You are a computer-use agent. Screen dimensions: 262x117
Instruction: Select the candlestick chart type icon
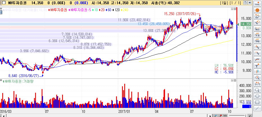[257, 71]
